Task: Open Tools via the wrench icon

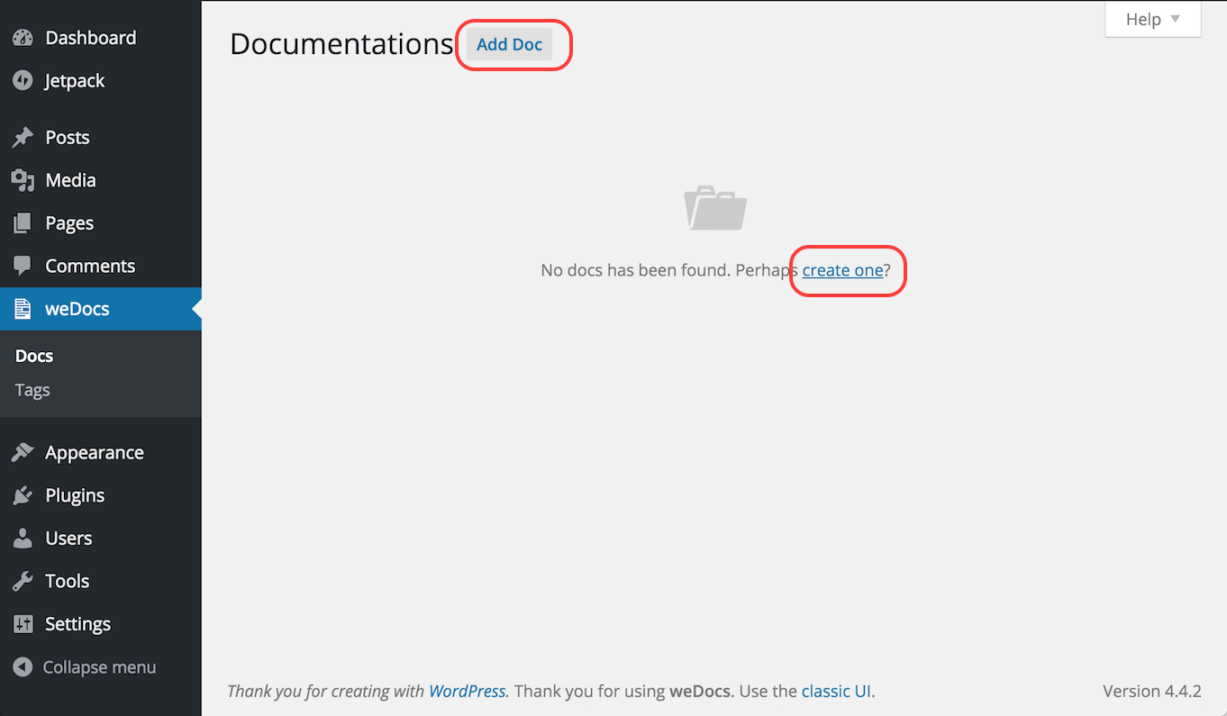Action: (22, 580)
